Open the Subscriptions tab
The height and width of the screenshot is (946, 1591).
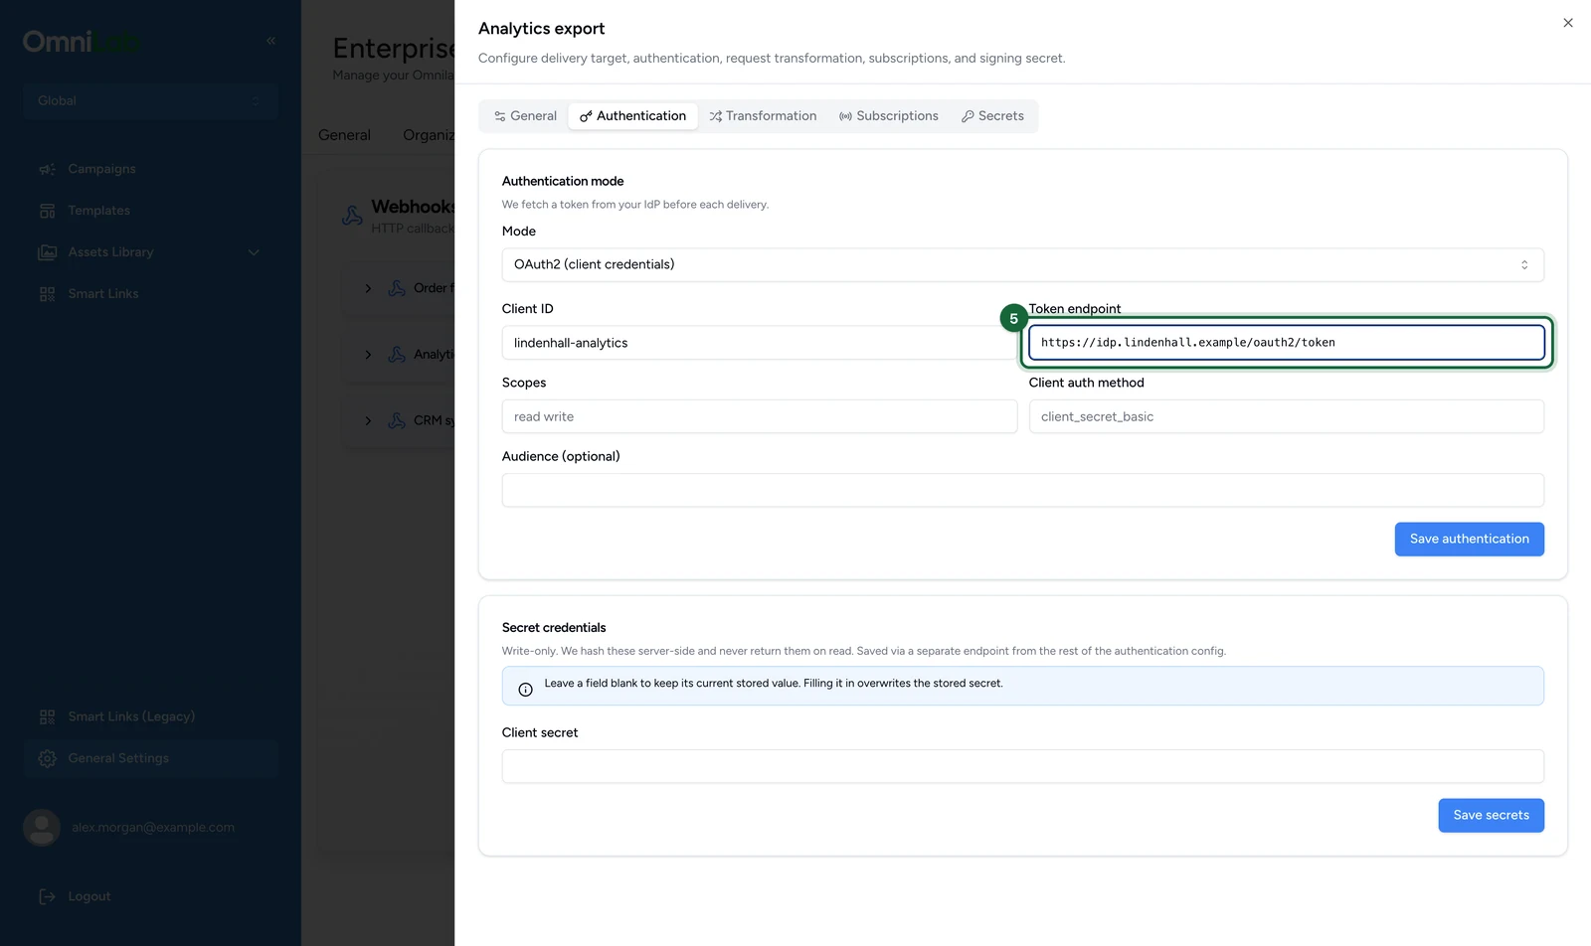(x=889, y=116)
